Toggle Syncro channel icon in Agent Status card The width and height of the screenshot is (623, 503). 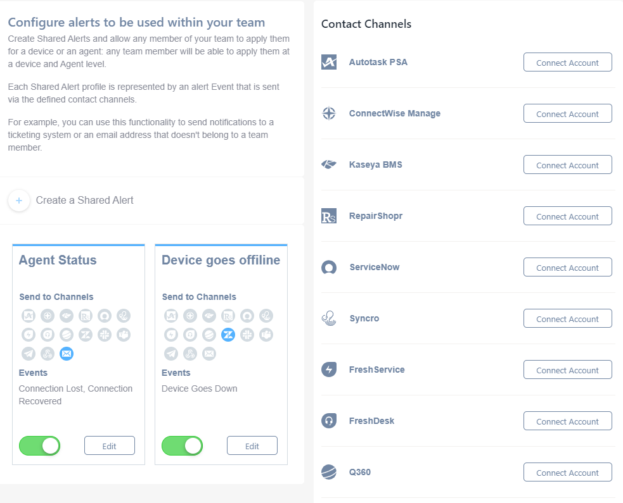pos(124,316)
